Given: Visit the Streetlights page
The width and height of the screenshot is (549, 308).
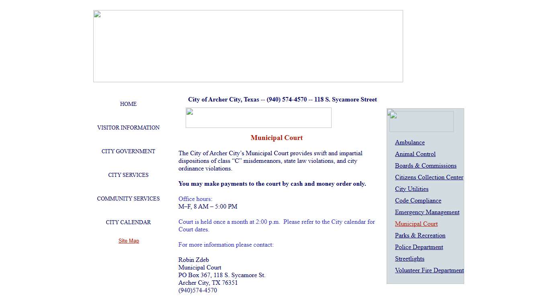Looking at the screenshot, I should (410, 259).
